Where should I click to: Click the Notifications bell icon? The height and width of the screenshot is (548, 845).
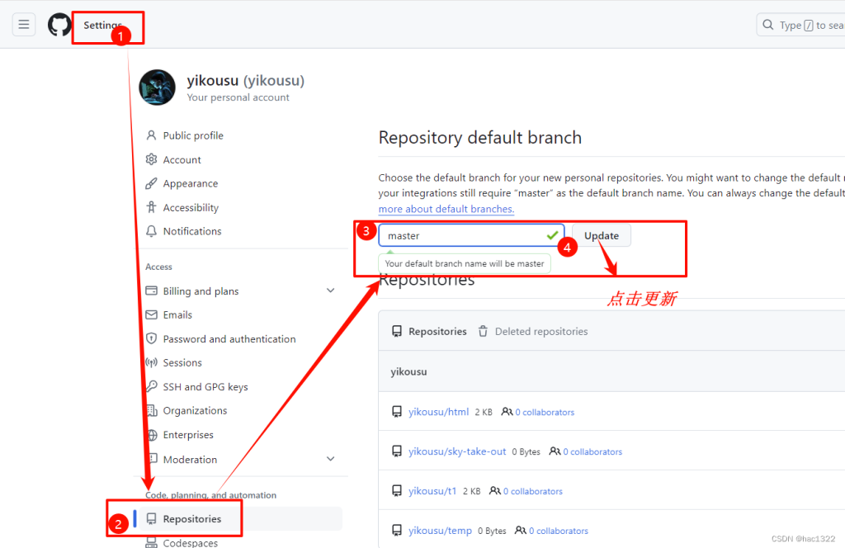(151, 231)
